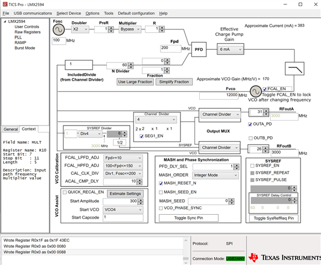Open the SYSREF Div4 dropdown

(90, 134)
